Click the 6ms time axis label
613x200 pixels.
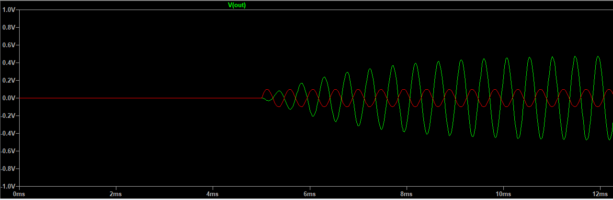click(x=310, y=194)
